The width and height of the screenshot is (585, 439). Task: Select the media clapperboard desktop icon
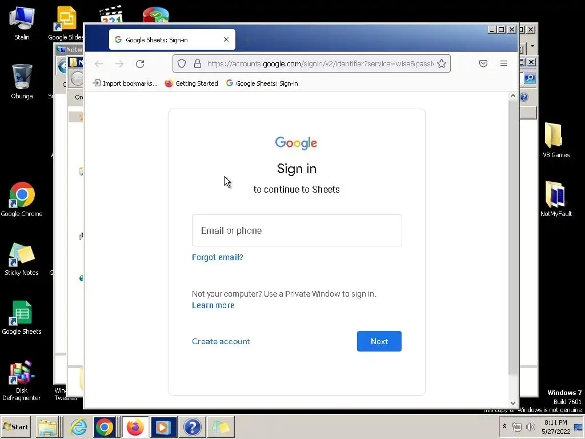[111, 14]
